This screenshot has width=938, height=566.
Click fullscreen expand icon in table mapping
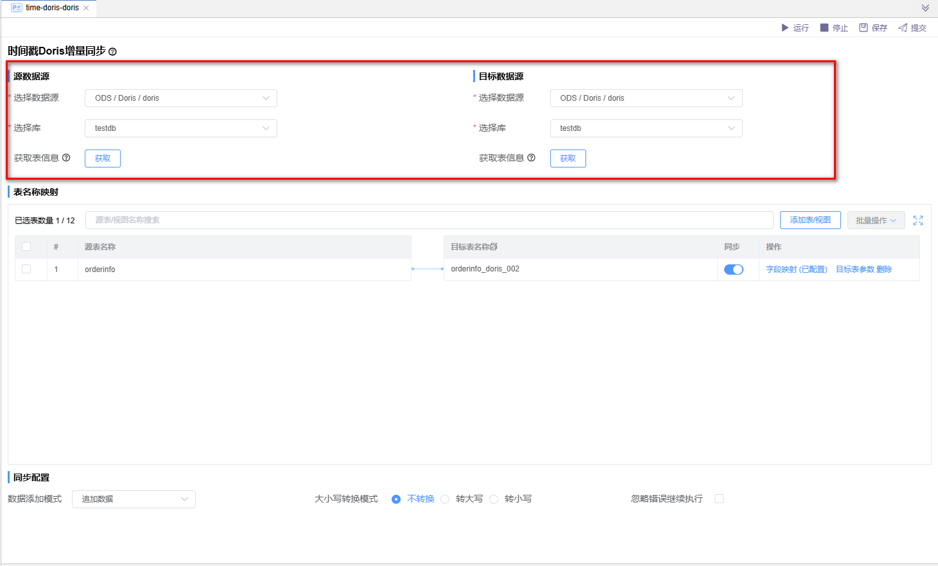coord(918,220)
